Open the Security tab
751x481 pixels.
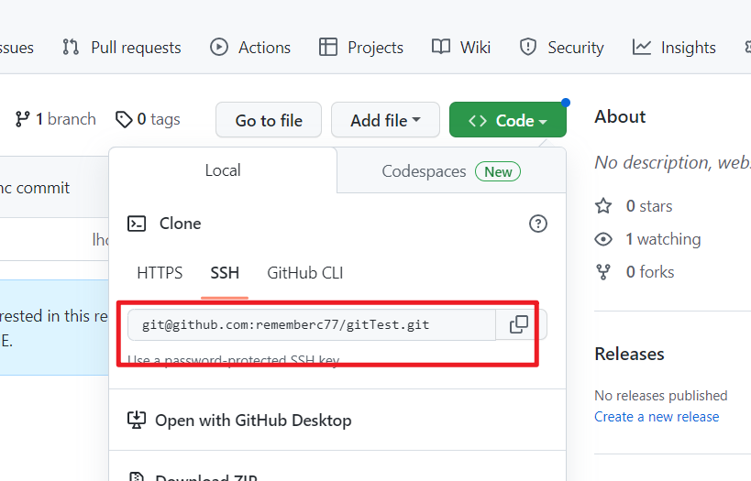click(x=561, y=48)
